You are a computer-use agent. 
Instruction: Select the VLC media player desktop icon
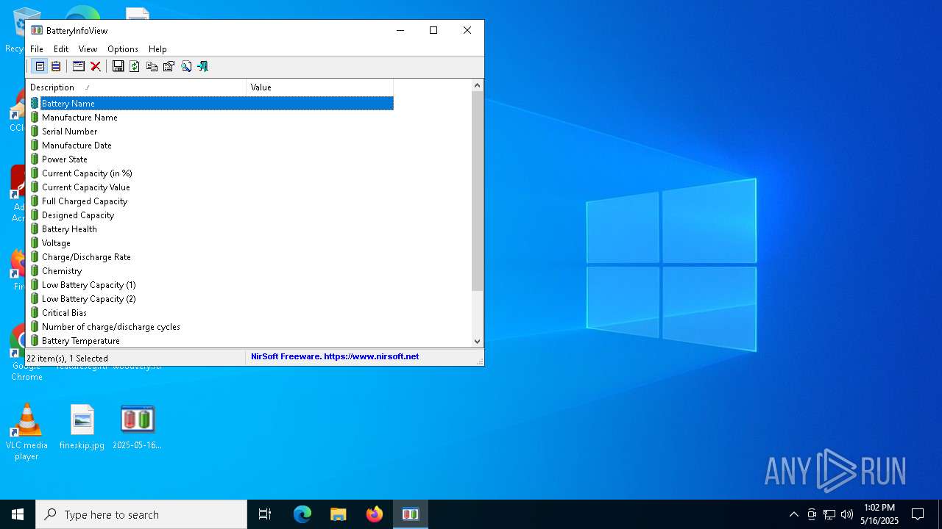point(26,432)
